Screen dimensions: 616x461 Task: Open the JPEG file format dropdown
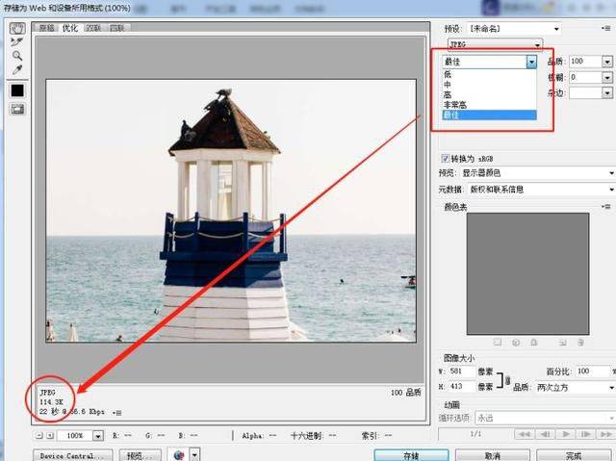tap(495, 44)
